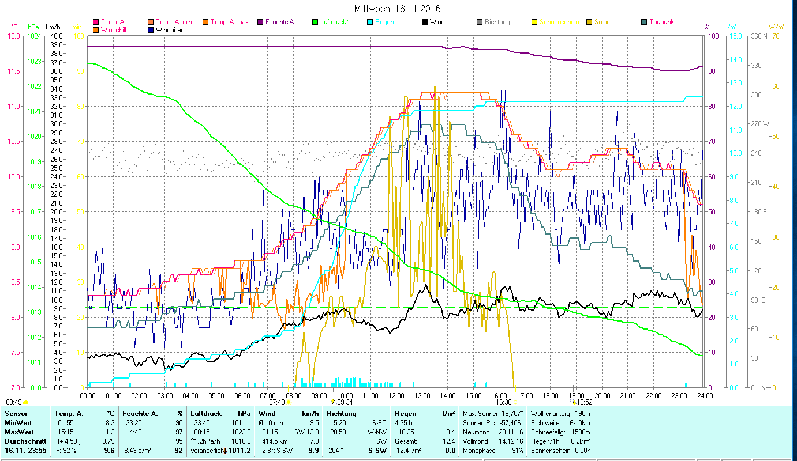This screenshot has width=797, height=461.
Task: Click the yellow Sonnenschein legend square
Action: point(535,22)
